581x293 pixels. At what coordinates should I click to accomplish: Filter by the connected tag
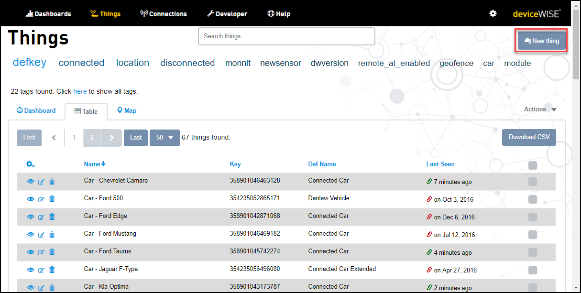(81, 63)
